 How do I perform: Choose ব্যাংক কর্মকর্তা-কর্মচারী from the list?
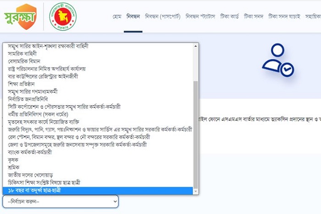(98, 152)
